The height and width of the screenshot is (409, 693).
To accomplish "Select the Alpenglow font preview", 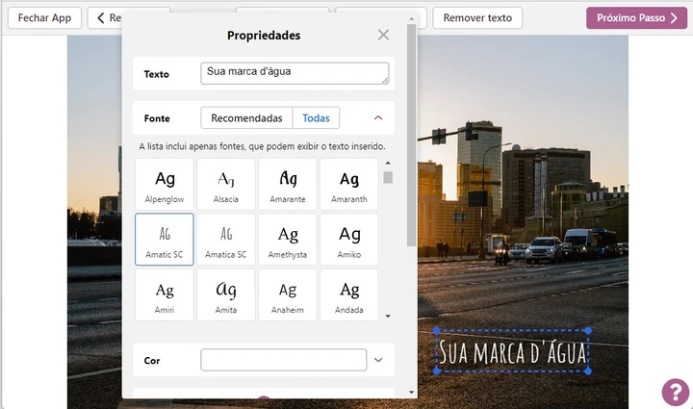I will click(165, 185).
